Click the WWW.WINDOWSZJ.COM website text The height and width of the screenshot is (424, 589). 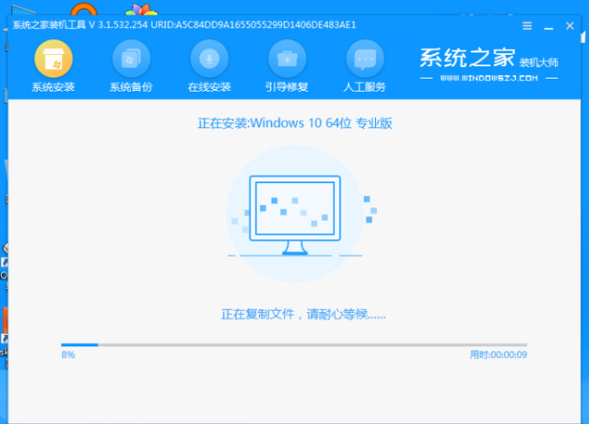(x=489, y=79)
